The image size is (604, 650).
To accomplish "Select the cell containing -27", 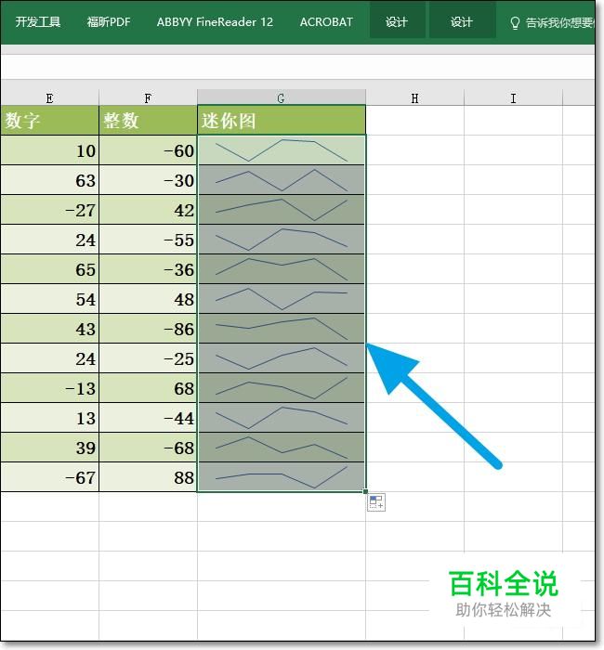I will tap(50, 210).
